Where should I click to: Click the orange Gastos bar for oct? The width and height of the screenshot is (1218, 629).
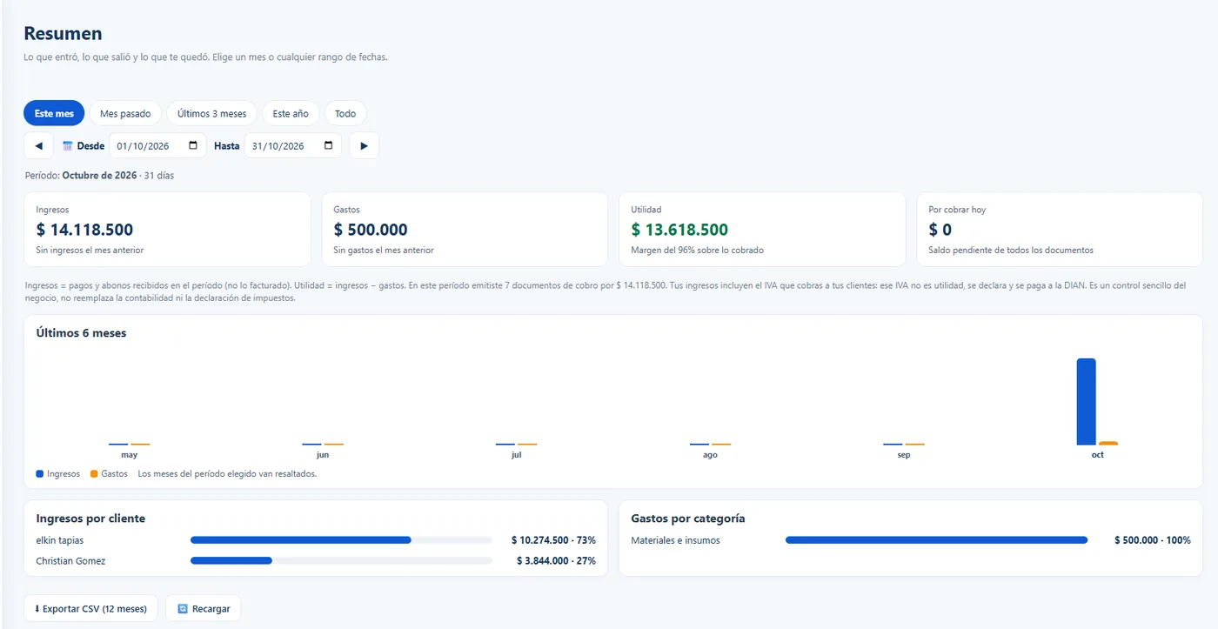coord(1108,444)
